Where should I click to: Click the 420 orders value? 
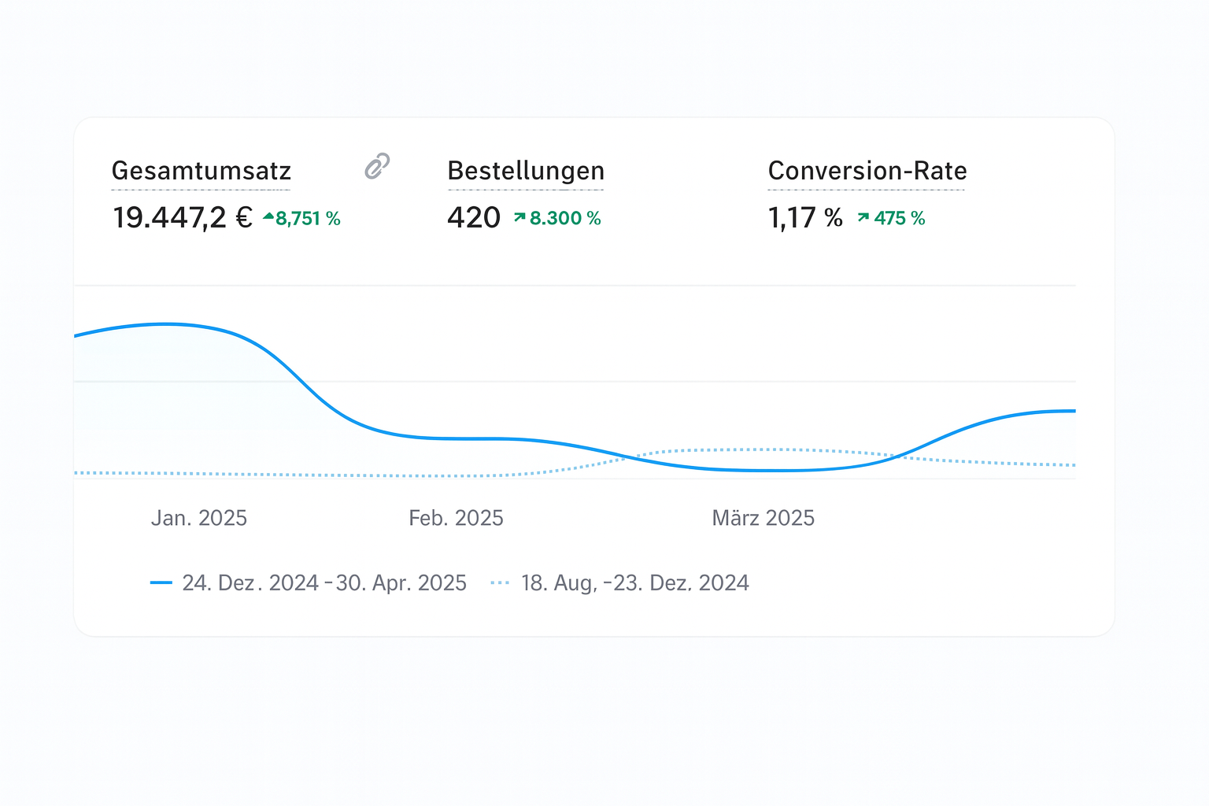tap(474, 217)
